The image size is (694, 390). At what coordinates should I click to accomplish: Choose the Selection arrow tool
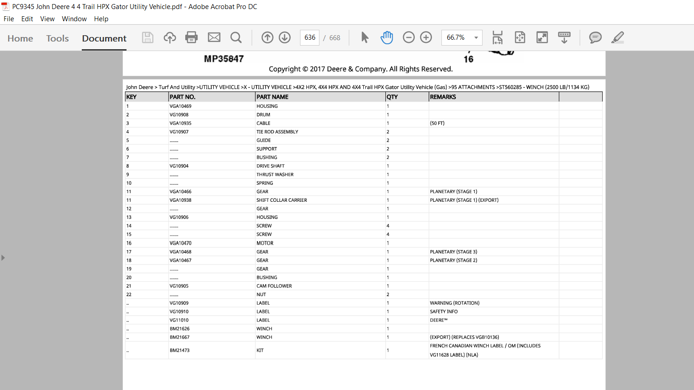(x=365, y=37)
